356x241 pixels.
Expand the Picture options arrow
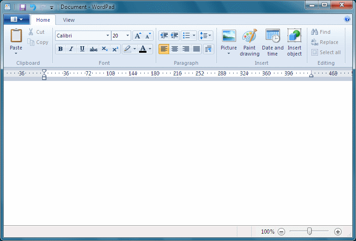coord(229,54)
